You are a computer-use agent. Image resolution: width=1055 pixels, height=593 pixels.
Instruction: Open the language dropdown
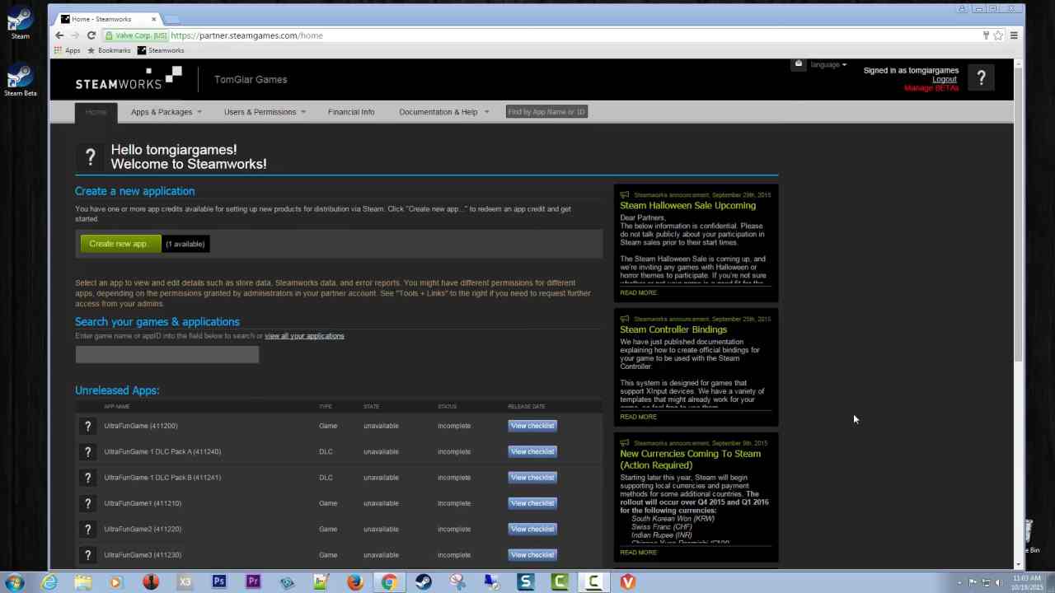point(828,64)
